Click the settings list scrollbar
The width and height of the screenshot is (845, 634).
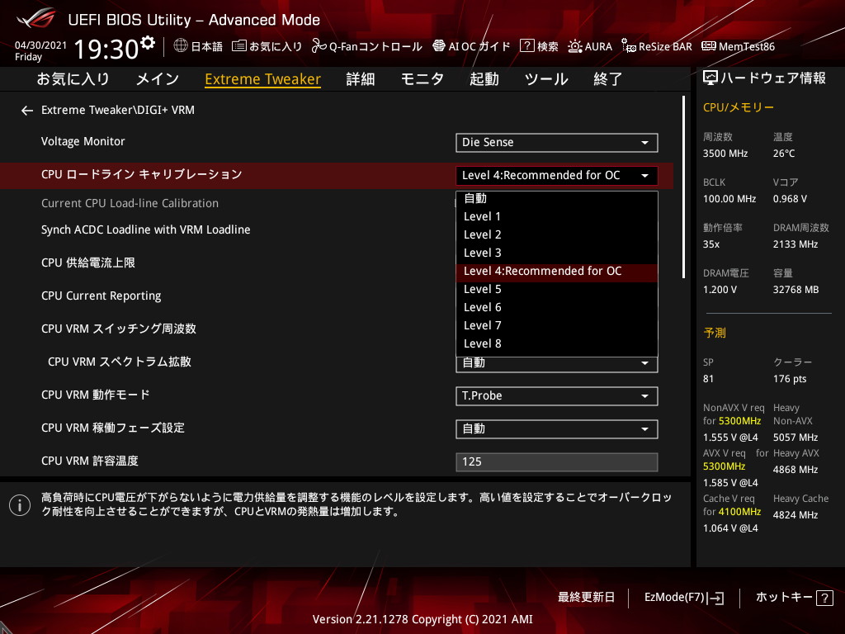(x=683, y=187)
